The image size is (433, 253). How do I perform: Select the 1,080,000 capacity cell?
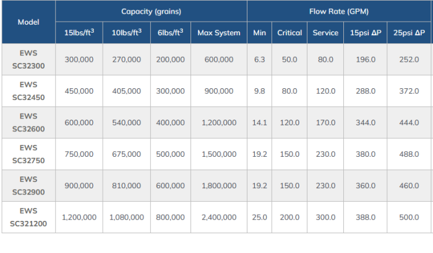[126, 217]
